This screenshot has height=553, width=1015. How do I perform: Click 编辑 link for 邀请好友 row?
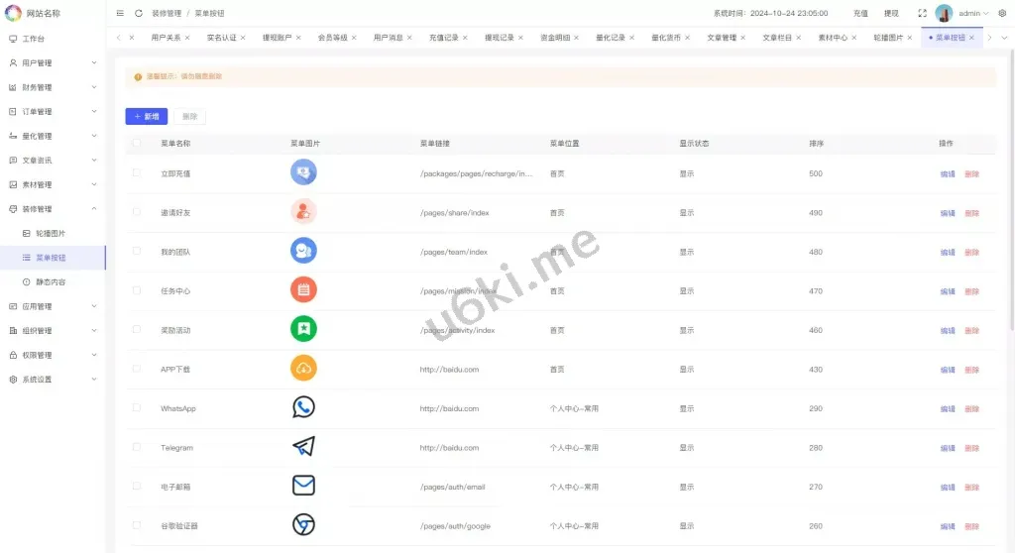[x=948, y=213]
